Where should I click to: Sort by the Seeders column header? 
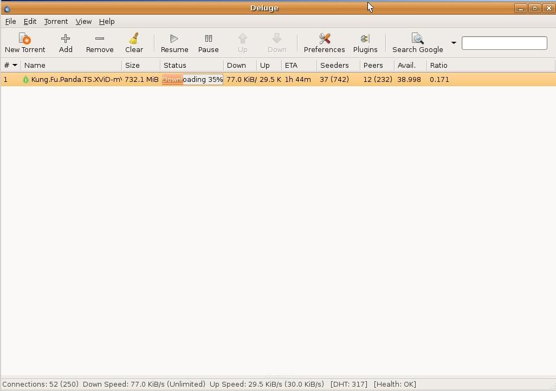click(339, 65)
